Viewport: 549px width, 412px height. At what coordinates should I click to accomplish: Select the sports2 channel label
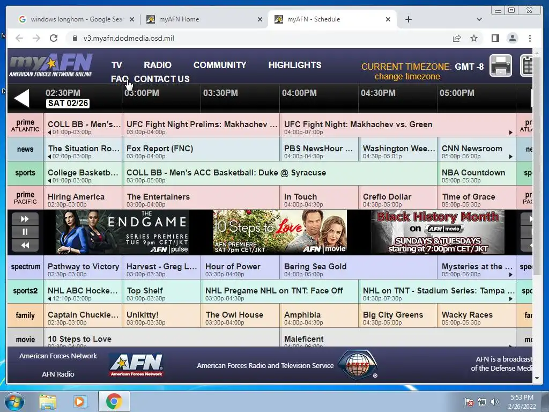click(x=25, y=291)
